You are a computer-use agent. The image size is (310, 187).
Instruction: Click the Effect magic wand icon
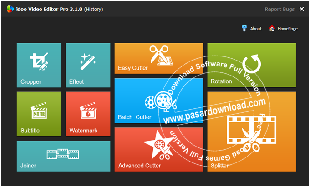click(x=88, y=61)
